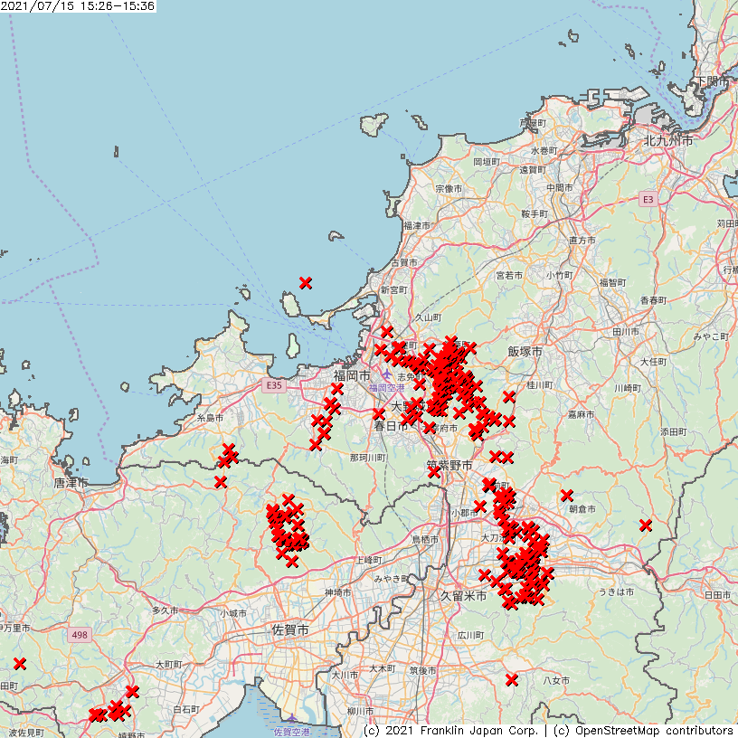
Task: Select lone lightning marker below 伊万里市 label
Action: [x=19, y=664]
